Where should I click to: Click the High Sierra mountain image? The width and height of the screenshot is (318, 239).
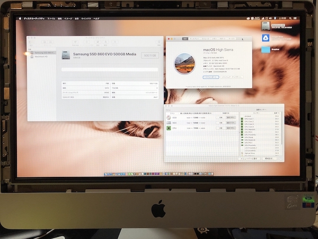184,64
